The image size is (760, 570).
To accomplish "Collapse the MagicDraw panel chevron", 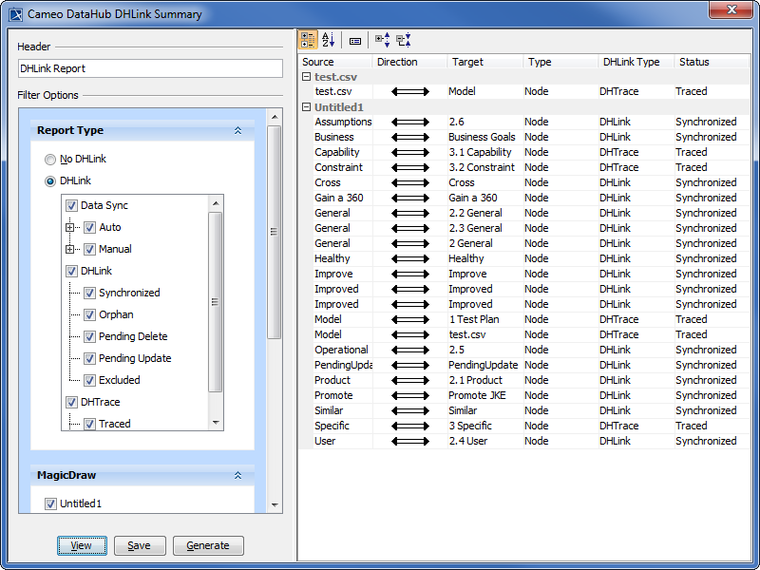I will click(237, 475).
